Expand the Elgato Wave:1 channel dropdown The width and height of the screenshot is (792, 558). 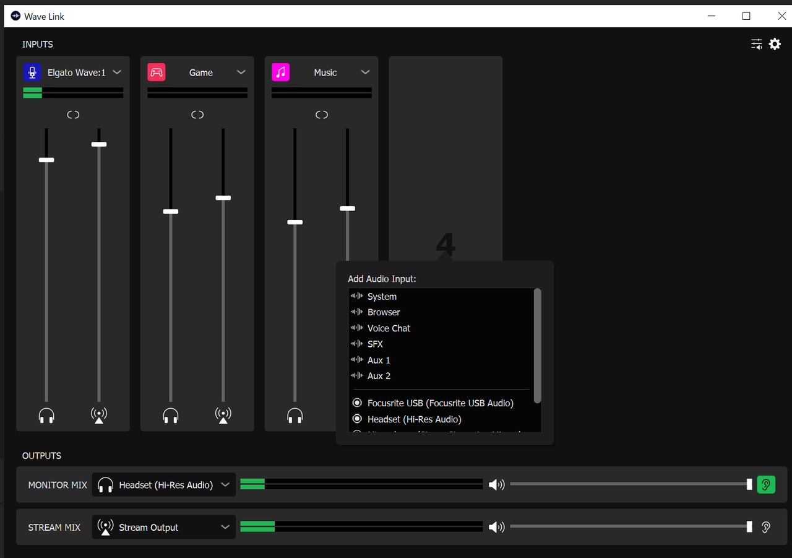click(x=117, y=72)
